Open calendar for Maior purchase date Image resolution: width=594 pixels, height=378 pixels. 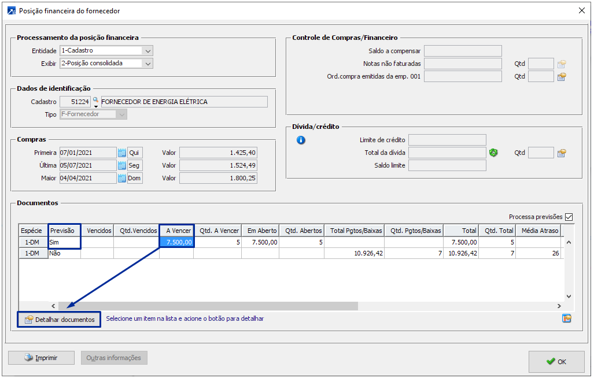[x=121, y=178]
